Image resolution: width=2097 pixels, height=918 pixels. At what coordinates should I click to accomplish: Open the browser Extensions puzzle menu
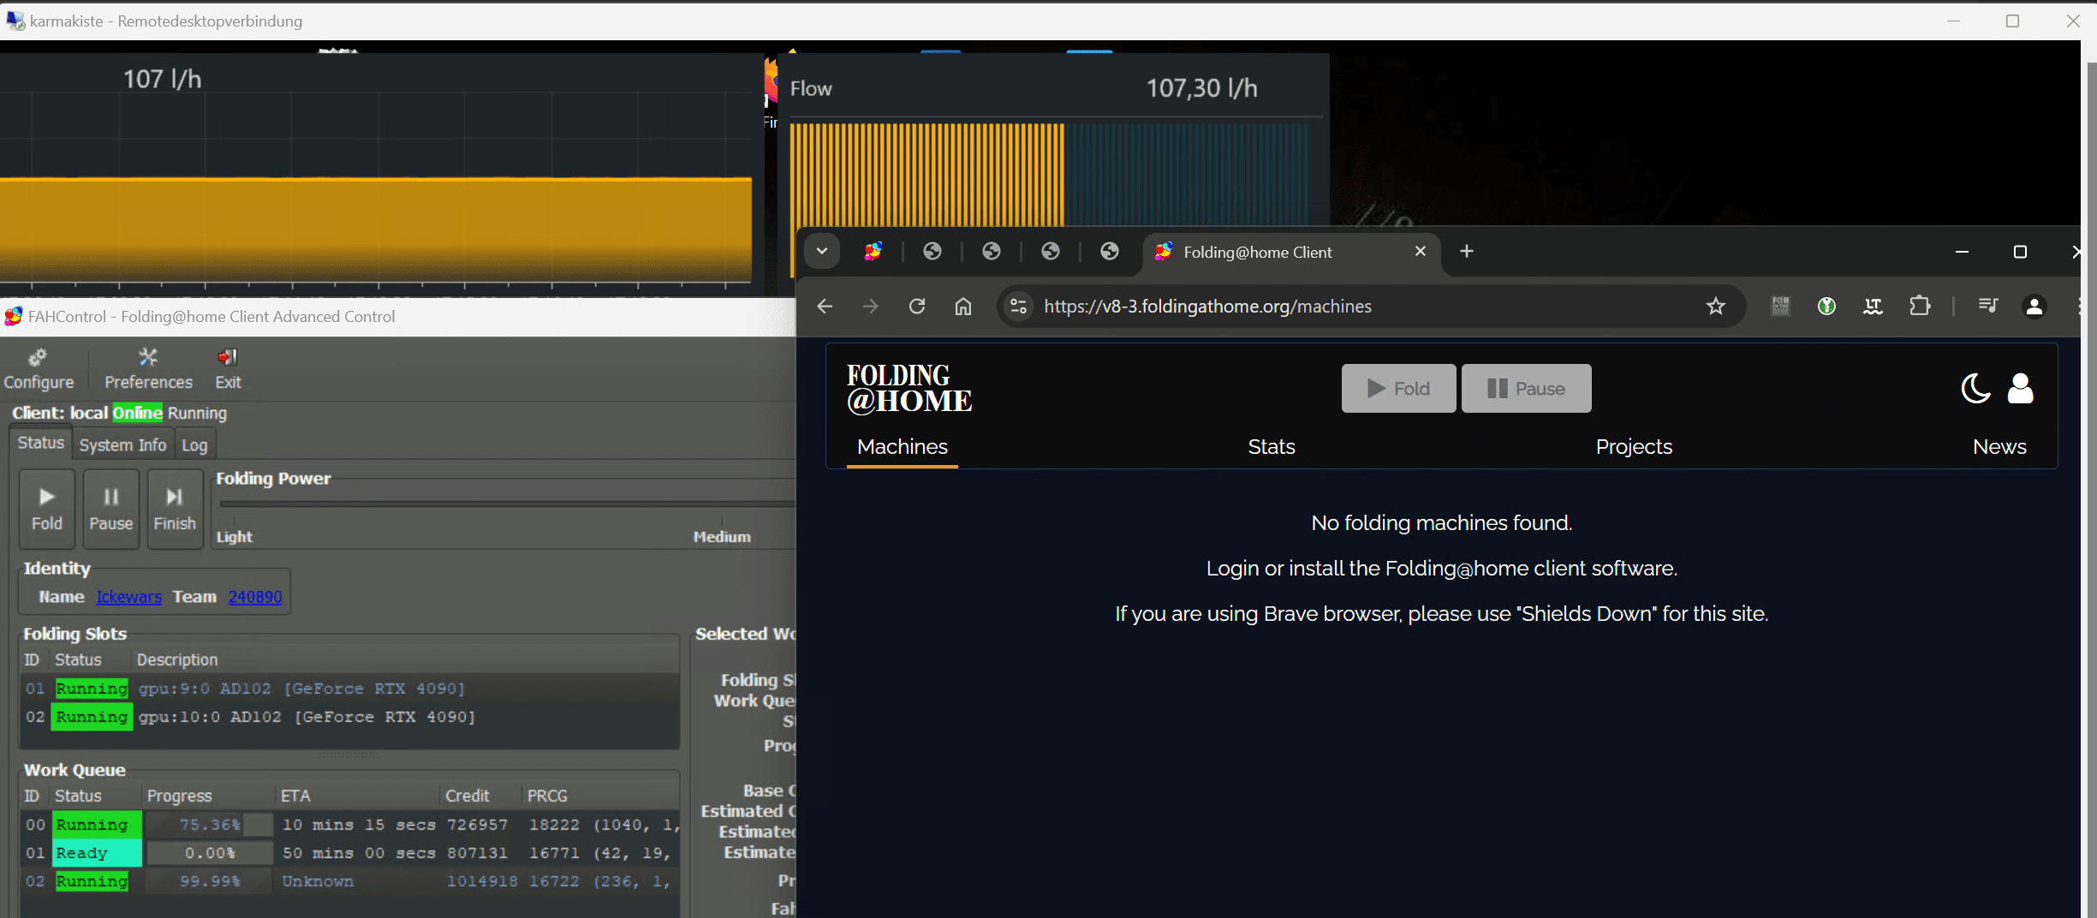[x=1920, y=306]
